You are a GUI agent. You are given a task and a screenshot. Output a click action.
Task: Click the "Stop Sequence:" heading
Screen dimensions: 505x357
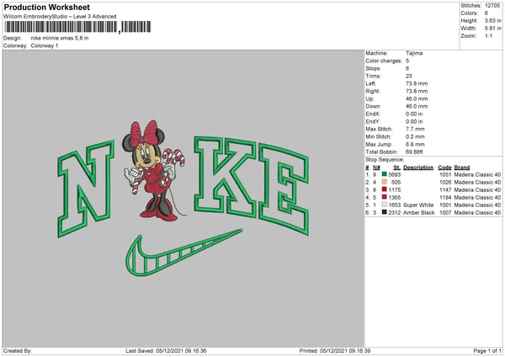coord(385,159)
